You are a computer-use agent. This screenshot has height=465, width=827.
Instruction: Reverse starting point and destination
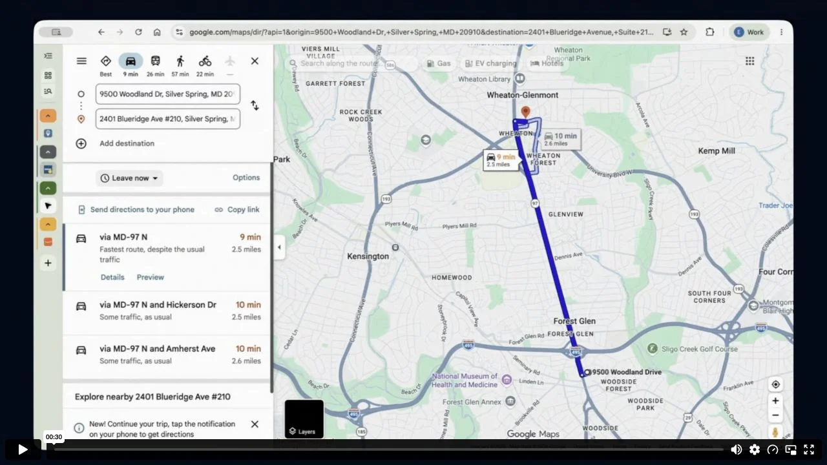tap(255, 105)
